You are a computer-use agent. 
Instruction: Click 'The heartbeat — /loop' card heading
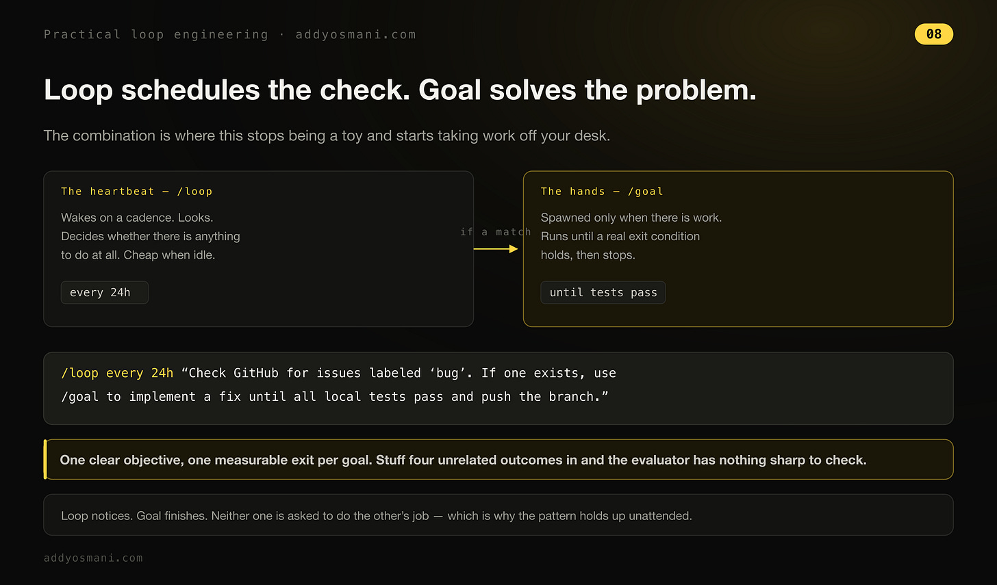[137, 192]
